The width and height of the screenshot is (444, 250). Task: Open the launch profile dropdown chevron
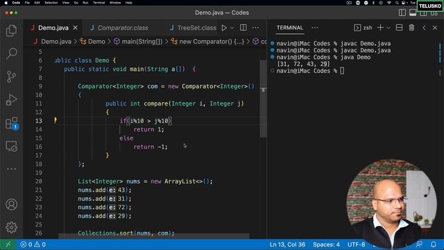point(388,28)
